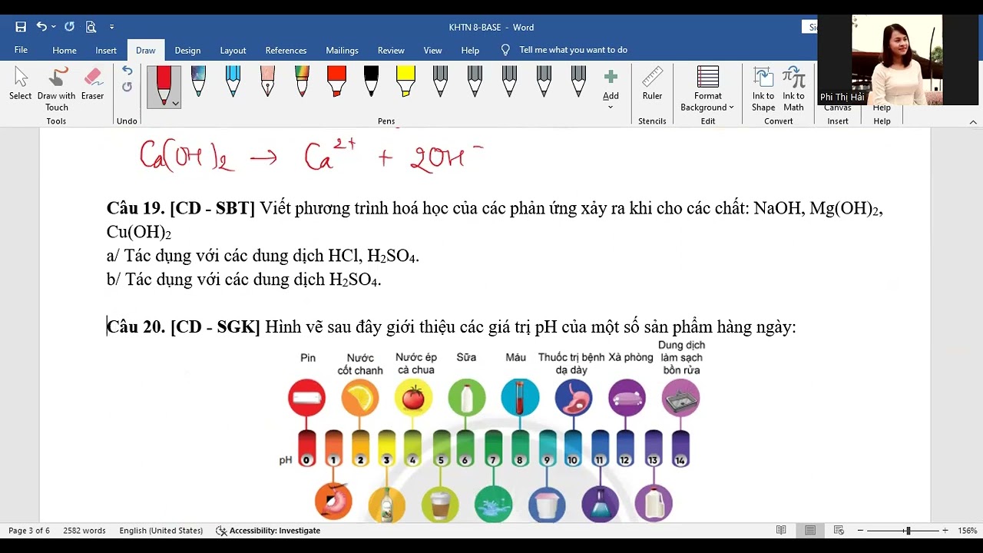The width and height of the screenshot is (983, 553).
Task: Click the line 'b/ Tác dụng với các dung dịch H2SO4.'
Action: [x=244, y=280]
